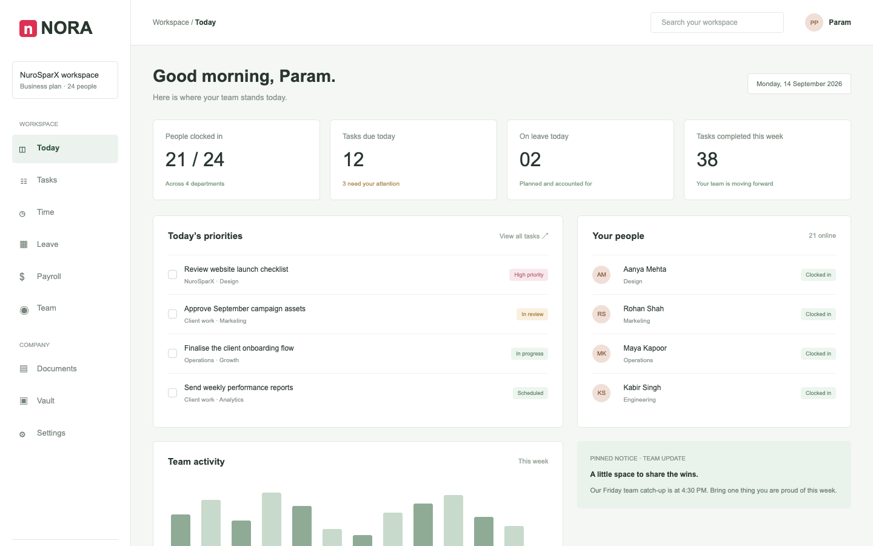Viewport: 873px width, 546px height.
Task: Click the Today sidebar icon
Action: (22, 149)
